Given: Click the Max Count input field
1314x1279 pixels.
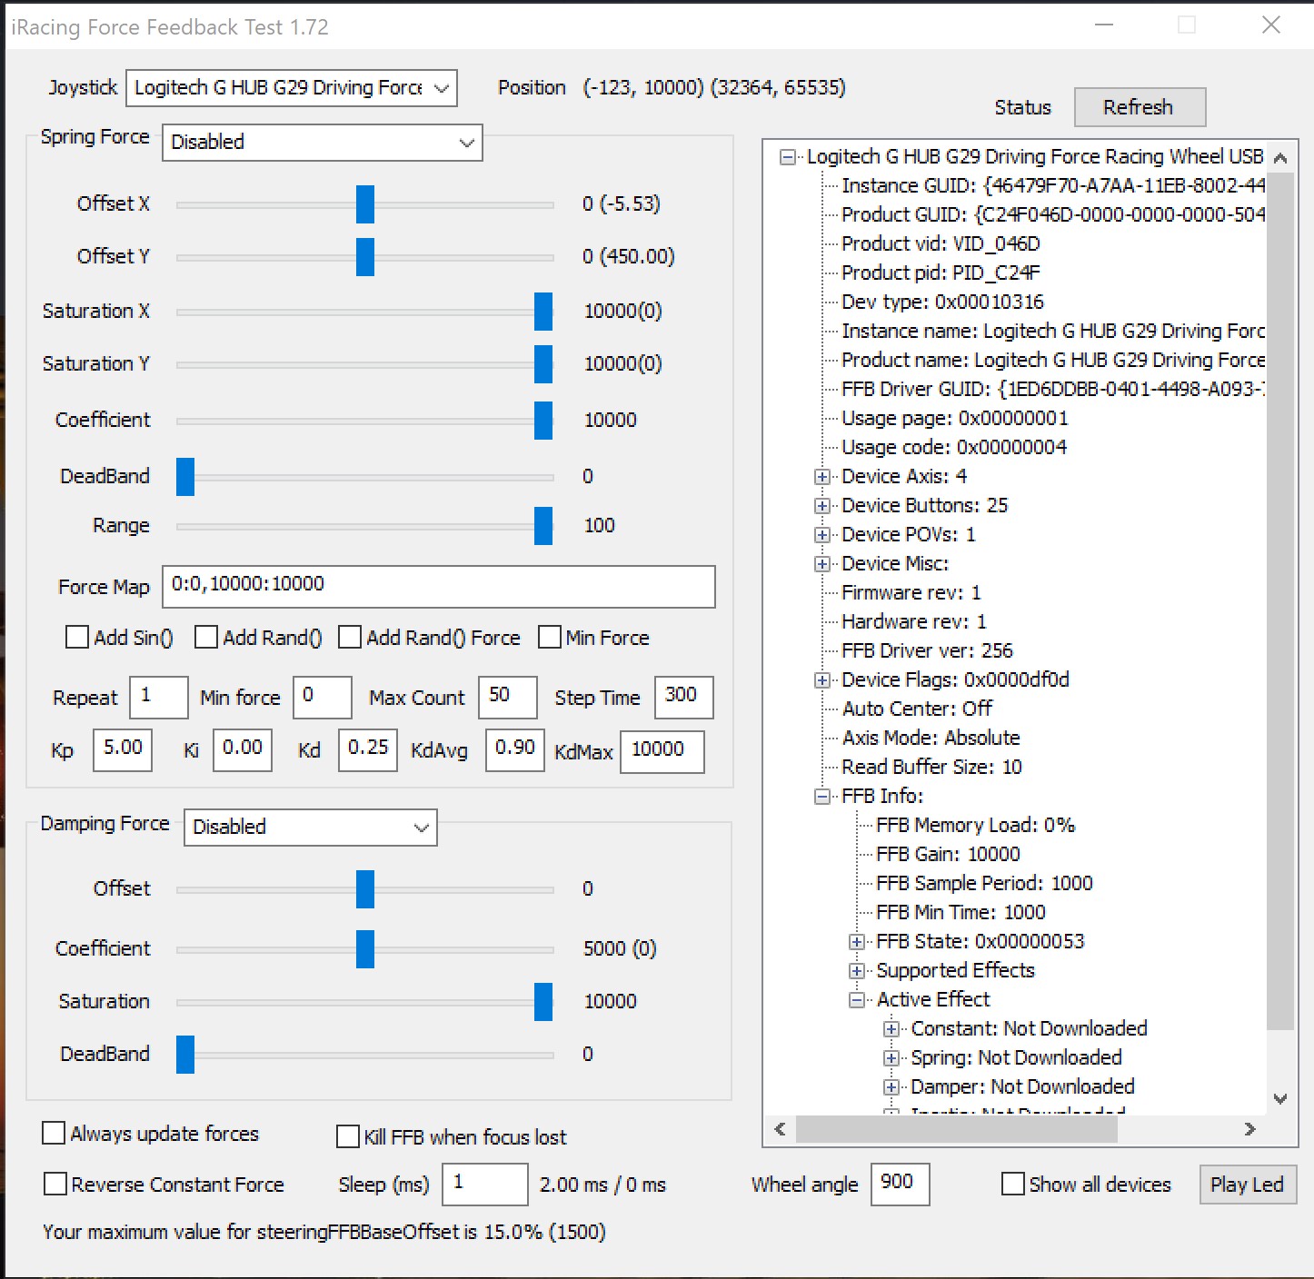Looking at the screenshot, I should click(508, 698).
